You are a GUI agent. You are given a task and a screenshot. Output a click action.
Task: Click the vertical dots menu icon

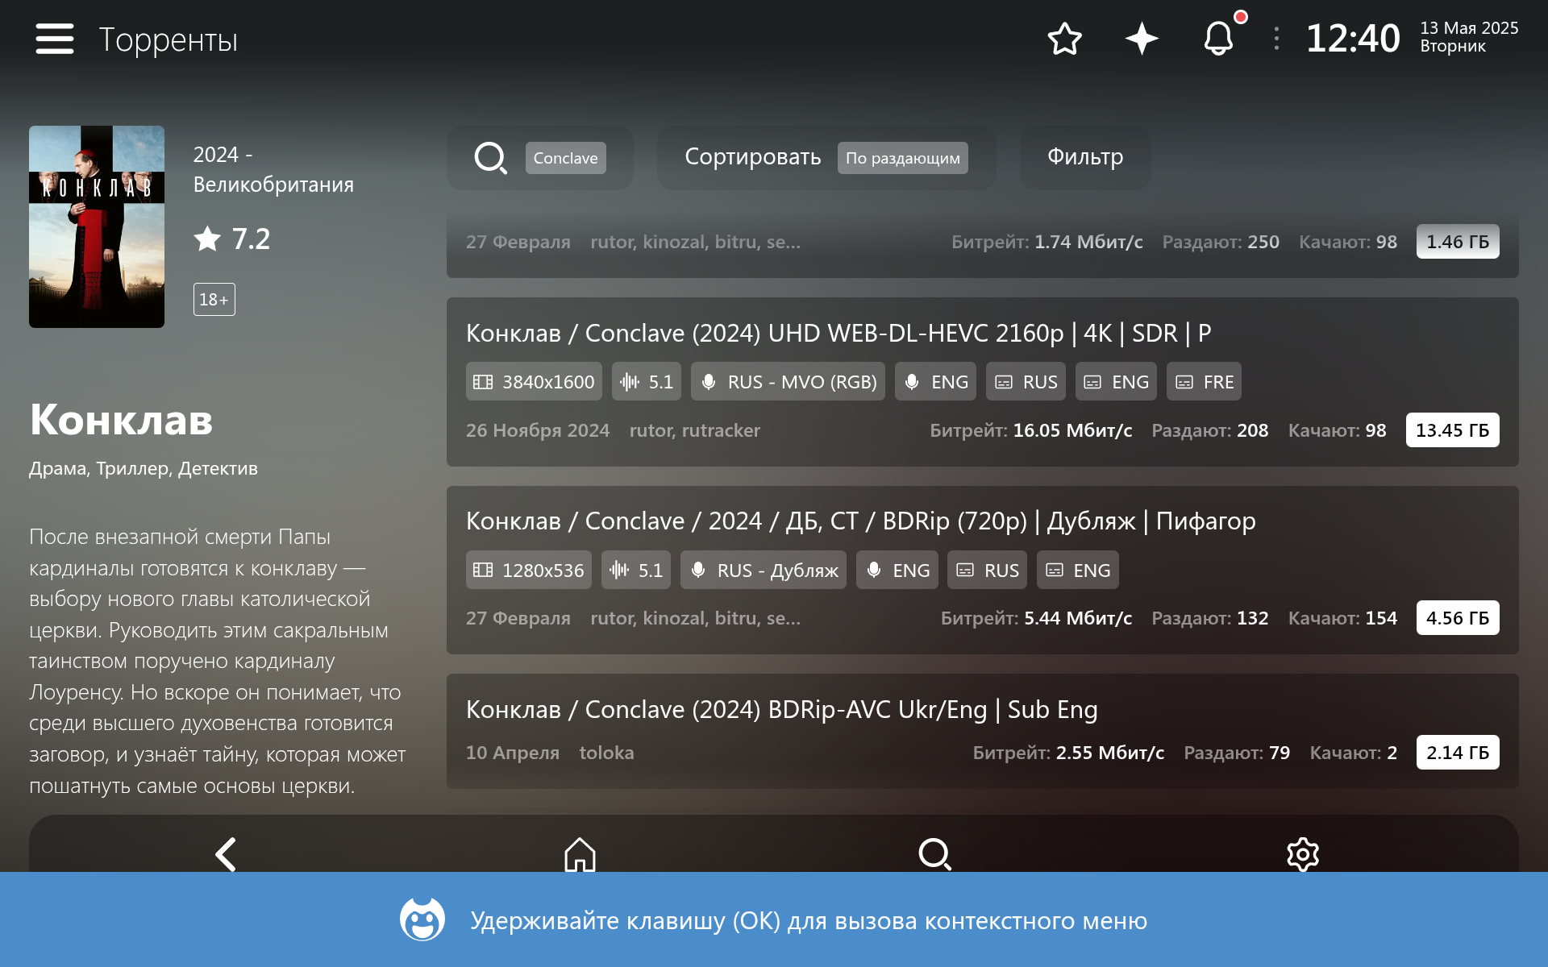point(1276,39)
